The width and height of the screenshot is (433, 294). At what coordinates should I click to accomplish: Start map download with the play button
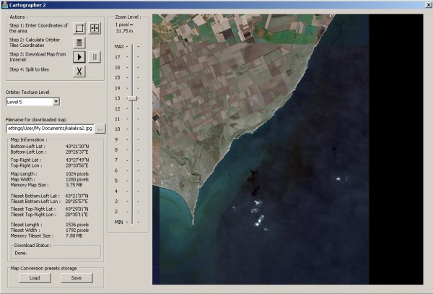pyautogui.click(x=80, y=56)
